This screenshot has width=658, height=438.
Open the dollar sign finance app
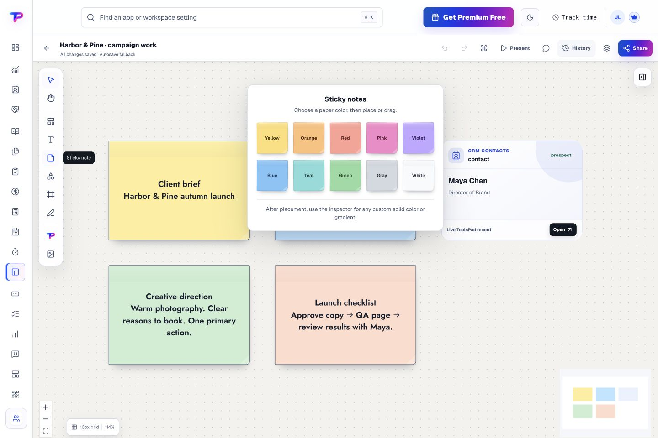click(16, 192)
